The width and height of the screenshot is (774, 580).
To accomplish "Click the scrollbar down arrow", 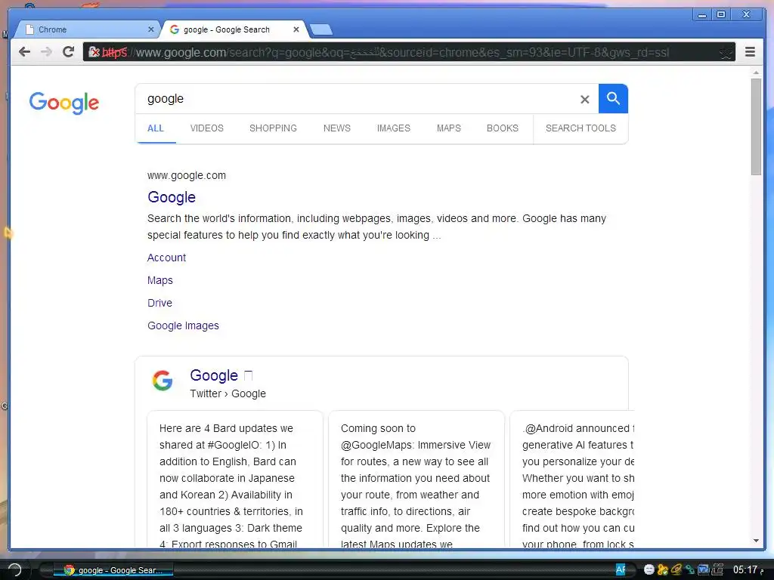I will [x=756, y=541].
